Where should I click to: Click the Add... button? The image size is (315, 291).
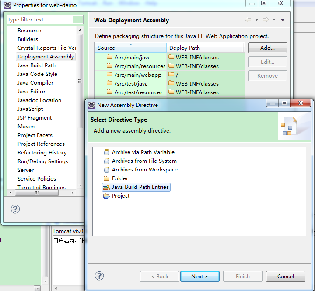[x=268, y=48]
